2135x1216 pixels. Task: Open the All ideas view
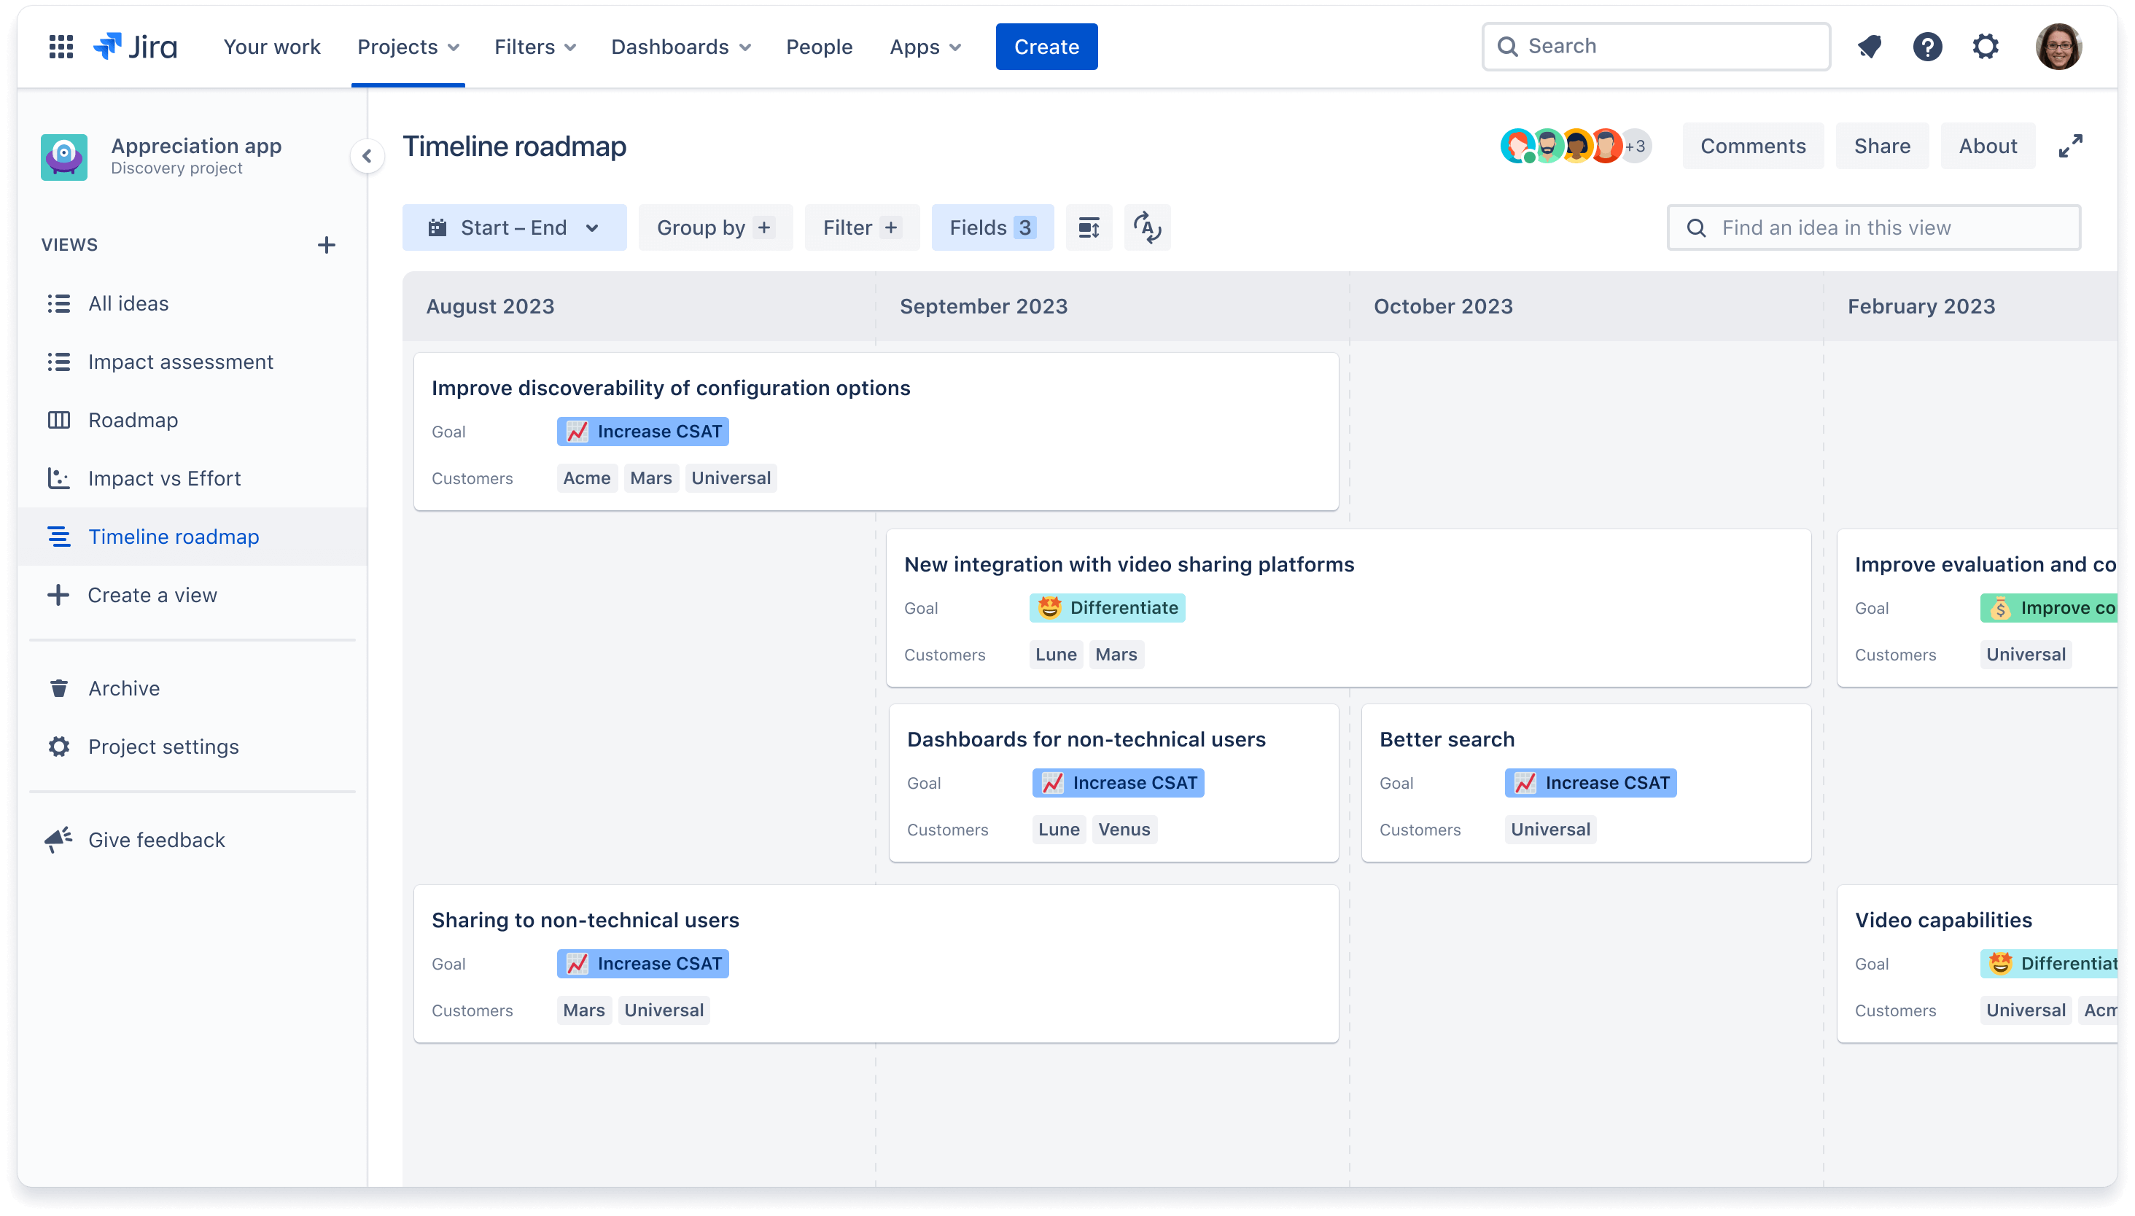tap(129, 302)
